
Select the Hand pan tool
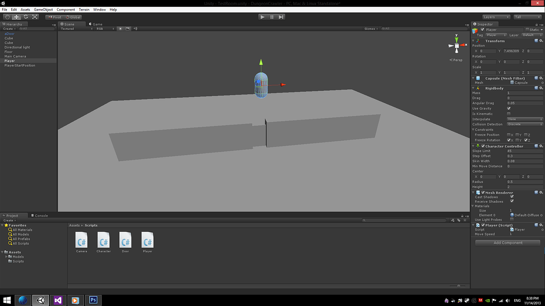click(x=7, y=16)
